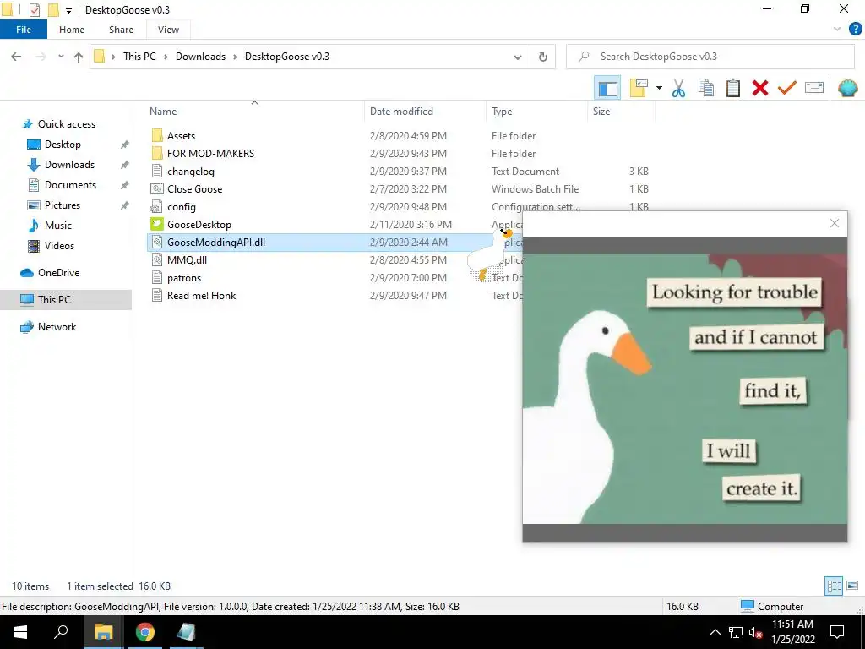The height and width of the screenshot is (649, 865).
Task: Open the recent locations dropdown
Action: (61, 57)
